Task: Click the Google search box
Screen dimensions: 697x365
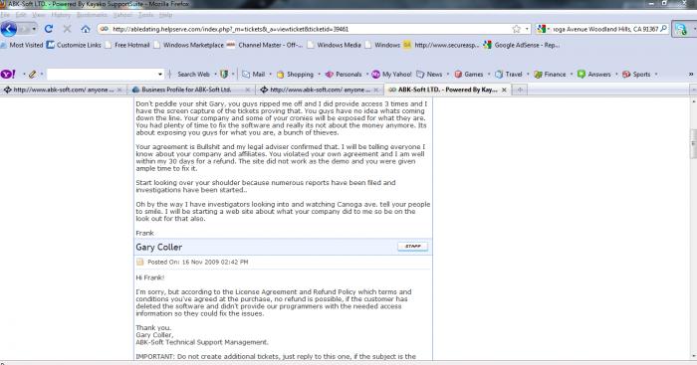Action: coord(605,29)
